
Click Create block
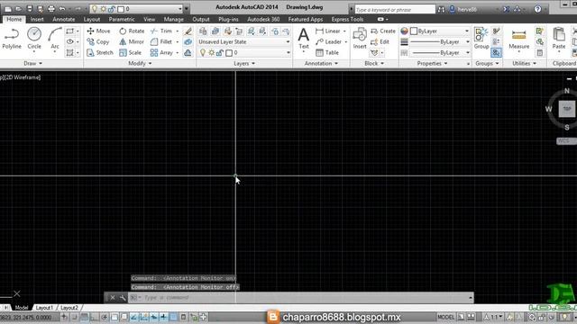coord(383,31)
